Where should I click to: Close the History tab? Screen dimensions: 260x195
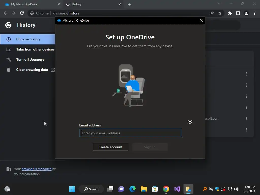pos(120,4)
